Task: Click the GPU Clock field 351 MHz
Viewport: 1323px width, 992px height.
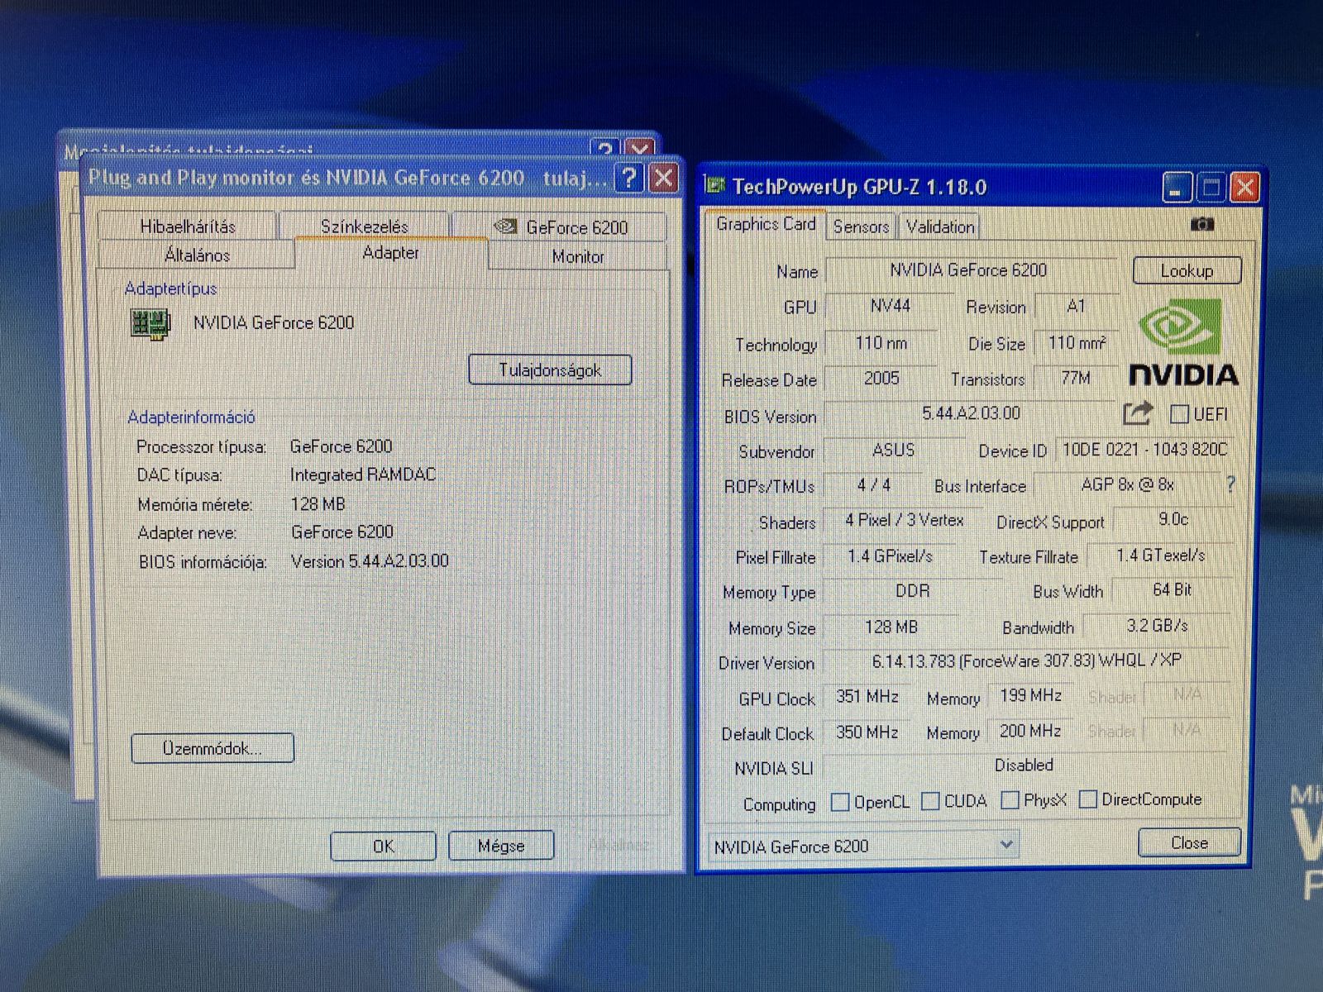Action: [867, 697]
